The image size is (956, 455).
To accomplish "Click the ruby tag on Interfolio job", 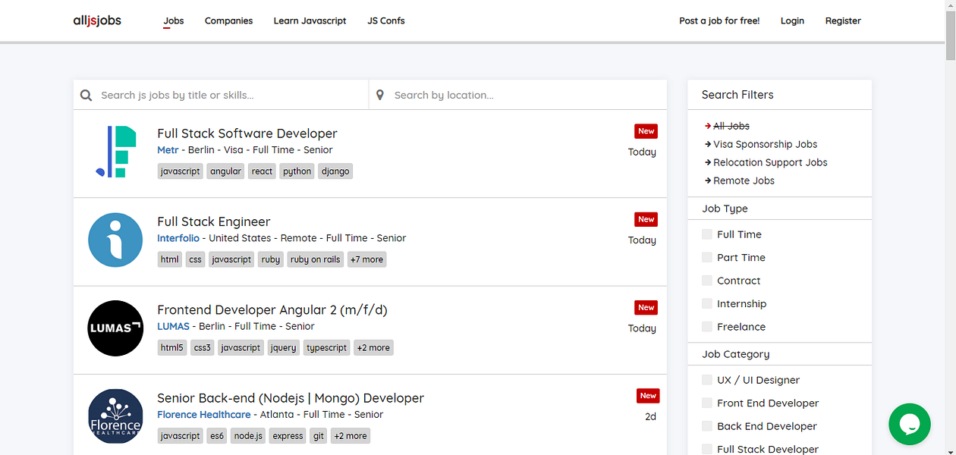I will click(x=271, y=259).
